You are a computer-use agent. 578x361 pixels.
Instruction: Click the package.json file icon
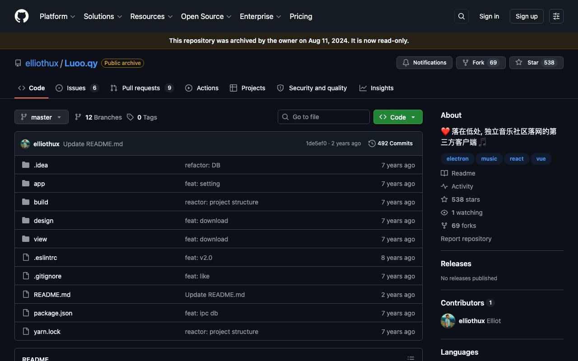[26, 313]
